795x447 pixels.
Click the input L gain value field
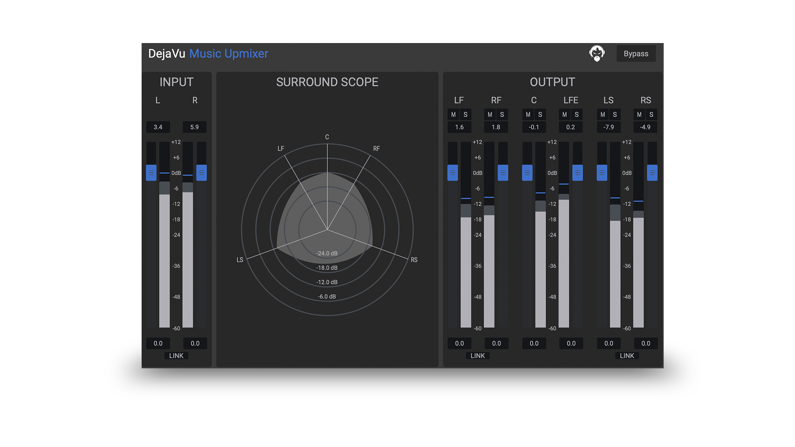coord(158,343)
